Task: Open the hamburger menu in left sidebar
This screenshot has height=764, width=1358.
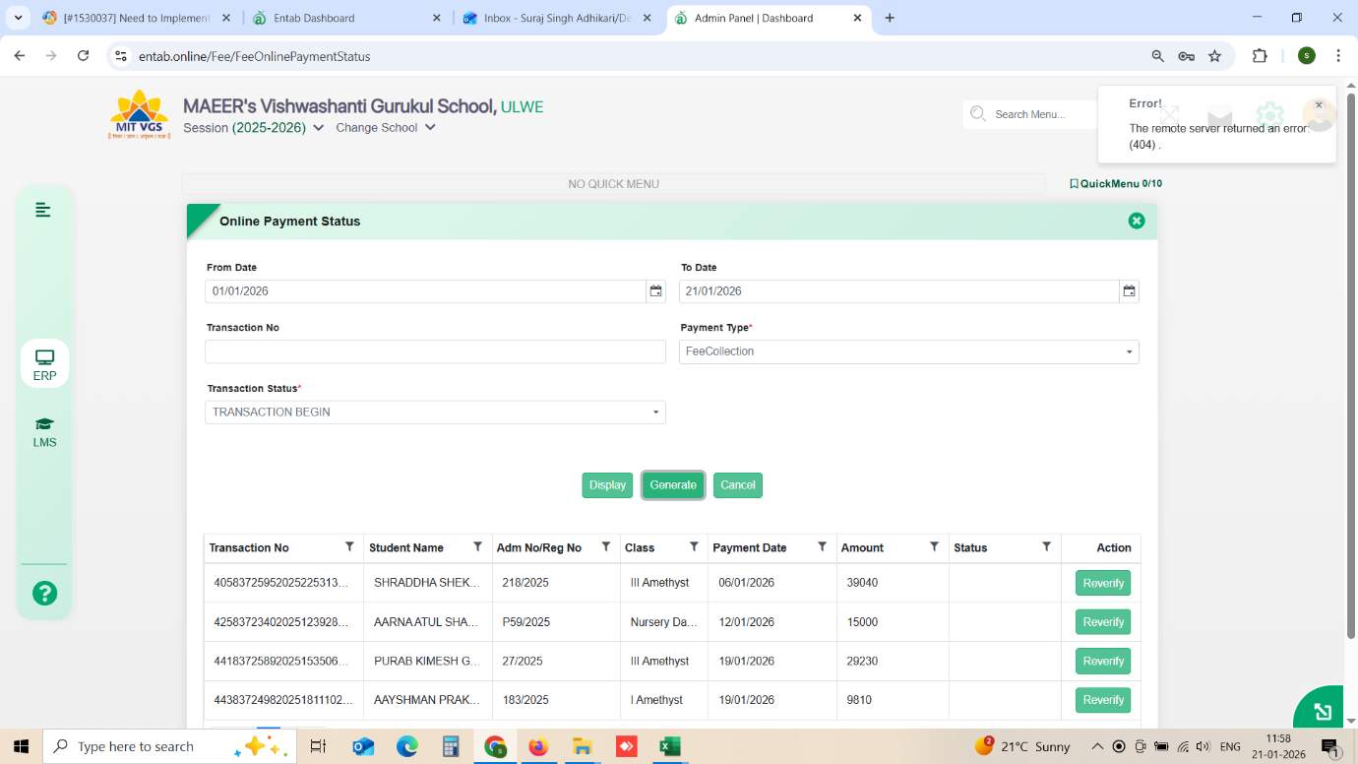Action: tap(43, 210)
